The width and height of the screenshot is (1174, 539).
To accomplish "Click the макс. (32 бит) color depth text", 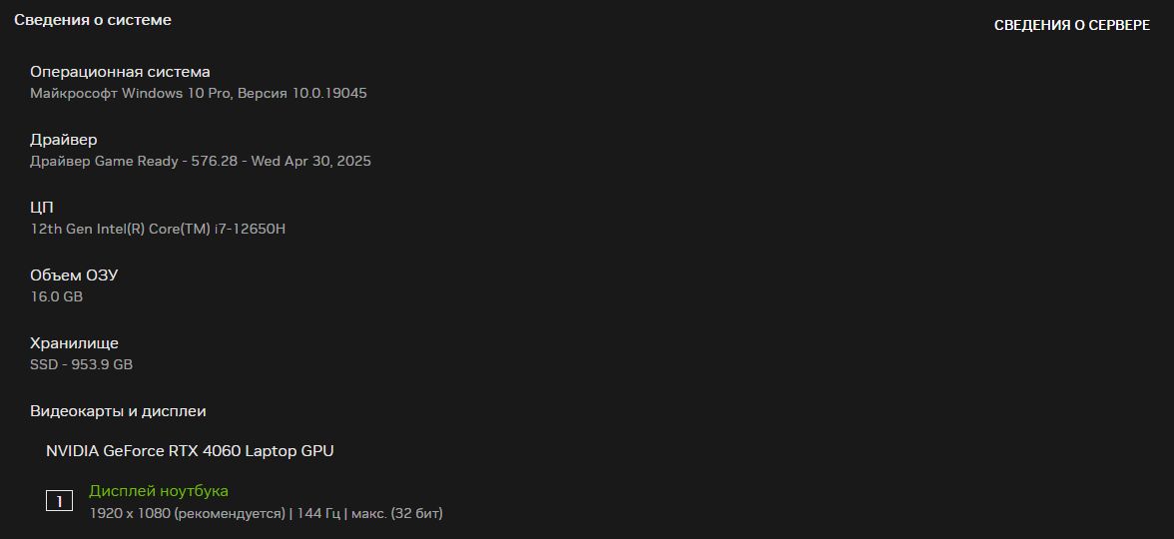I will 396,513.
